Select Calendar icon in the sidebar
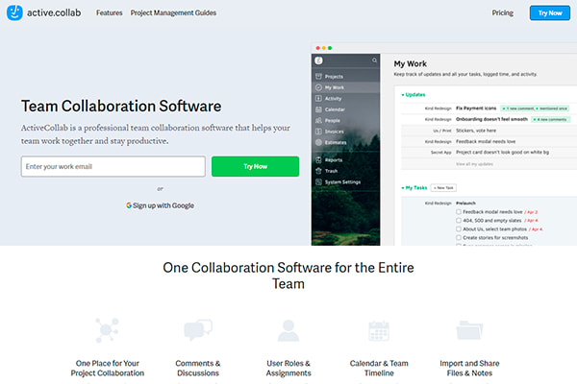 318,109
